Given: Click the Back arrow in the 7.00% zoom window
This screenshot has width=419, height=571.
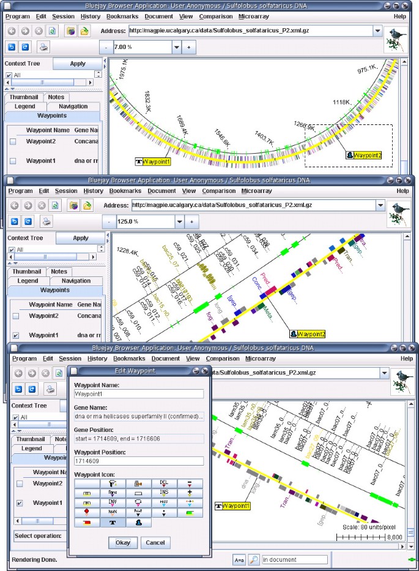Looking at the screenshot, I should pyautogui.click(x=12, y=31).
